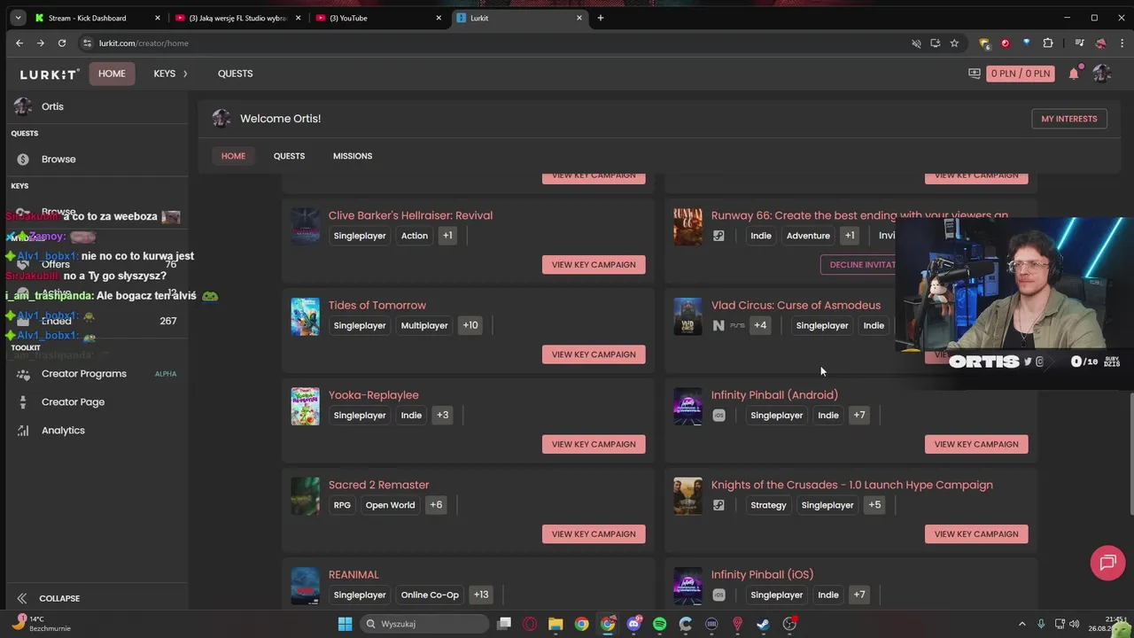
Task: Open Steam from the taskbar
Action: click(x=763, y=624)
